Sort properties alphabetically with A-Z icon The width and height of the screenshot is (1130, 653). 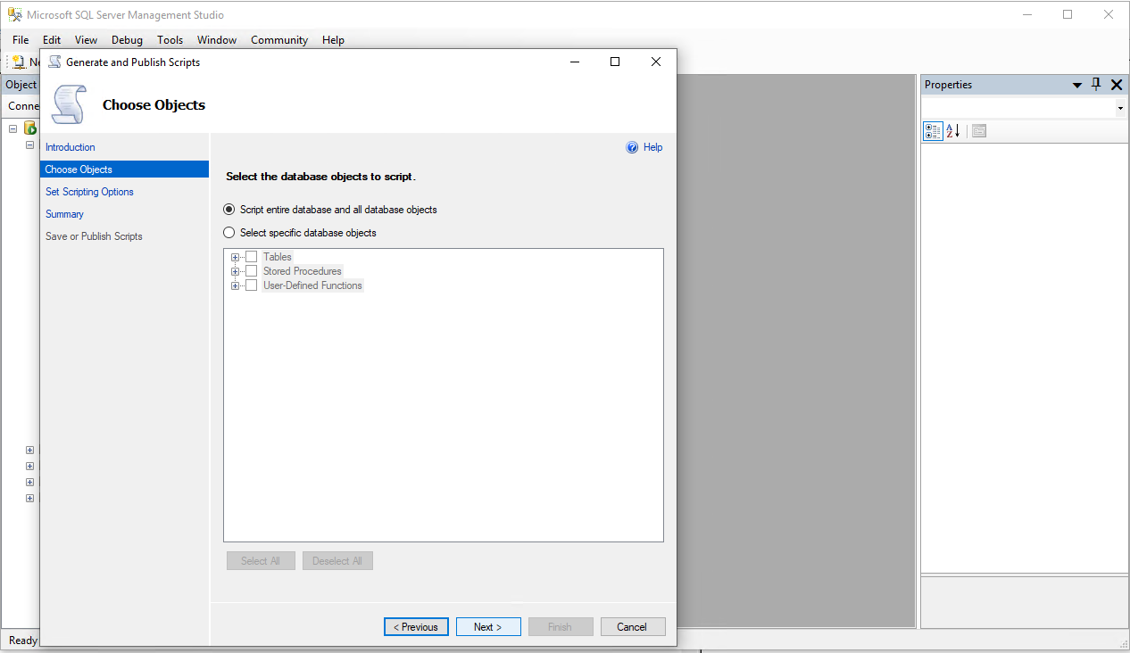953,131
